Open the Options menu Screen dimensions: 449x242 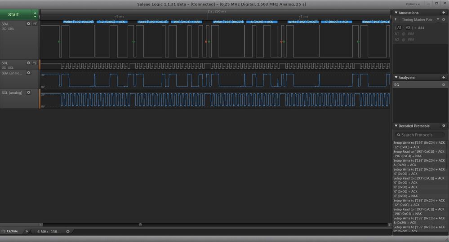413,4
